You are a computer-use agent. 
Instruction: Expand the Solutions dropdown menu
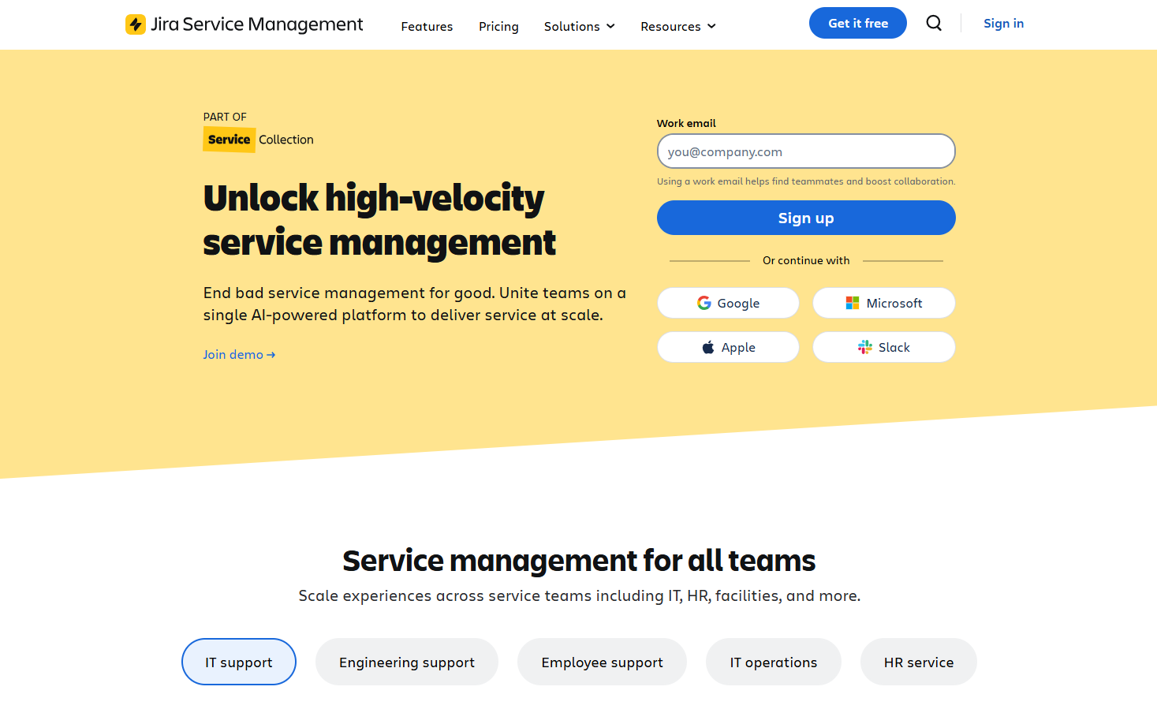click(x=580, y=26)
